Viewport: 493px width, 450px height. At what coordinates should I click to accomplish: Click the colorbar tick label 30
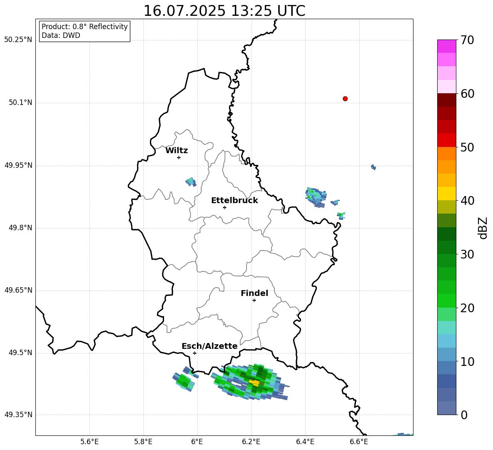467,254
